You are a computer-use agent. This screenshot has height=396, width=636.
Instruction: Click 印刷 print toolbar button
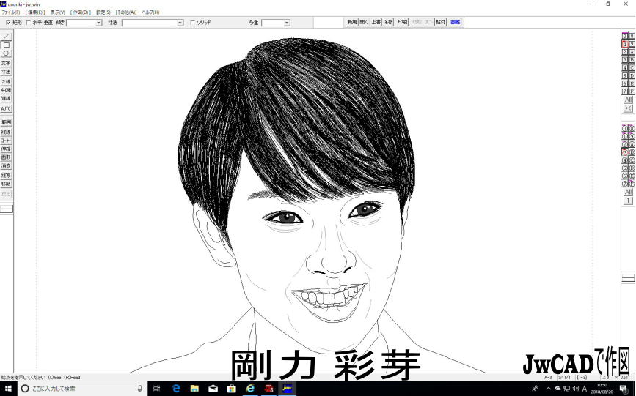pyautogui.click(x=403, y=22)
